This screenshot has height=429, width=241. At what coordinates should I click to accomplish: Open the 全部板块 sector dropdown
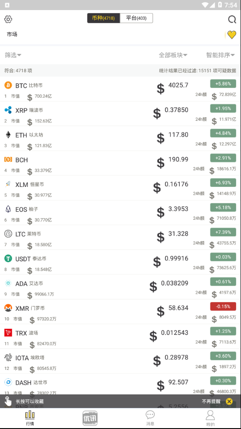coord(173,55)
